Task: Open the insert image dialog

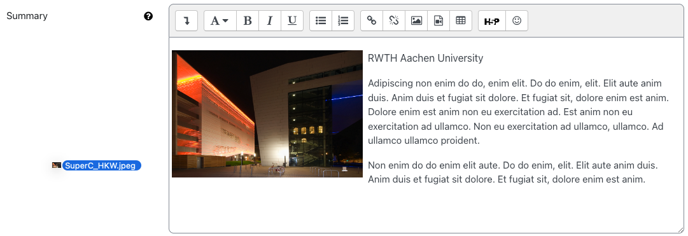Action: 416,20
